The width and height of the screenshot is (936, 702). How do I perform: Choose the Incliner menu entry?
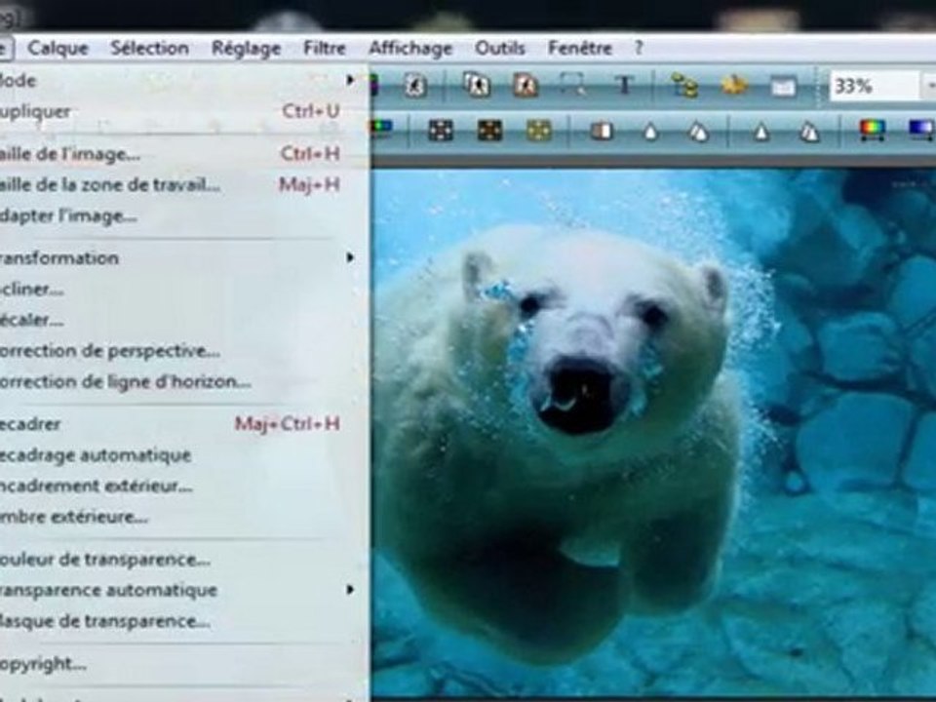click(x=179, y=290)
